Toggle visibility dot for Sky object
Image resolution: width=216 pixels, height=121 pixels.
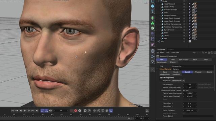(184, 41)
